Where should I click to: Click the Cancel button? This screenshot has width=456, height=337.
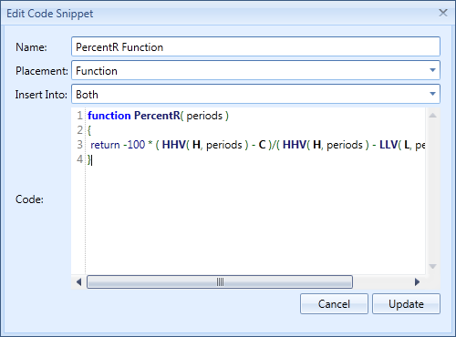point(334,303)
